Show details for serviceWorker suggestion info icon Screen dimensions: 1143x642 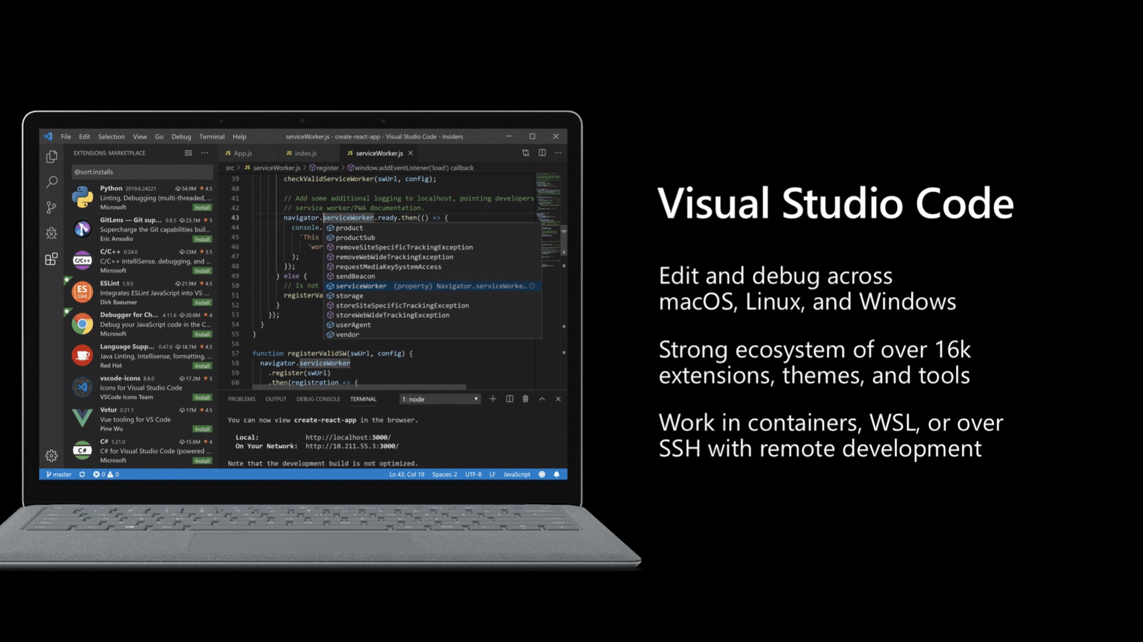click(532, 286)
